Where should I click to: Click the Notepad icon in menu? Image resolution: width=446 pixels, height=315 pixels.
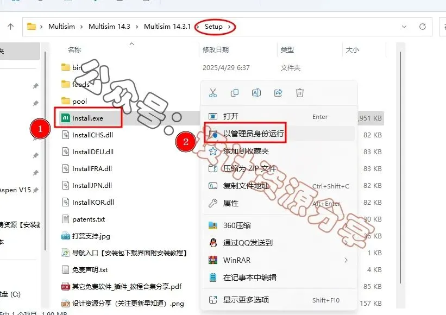(213, 278)
